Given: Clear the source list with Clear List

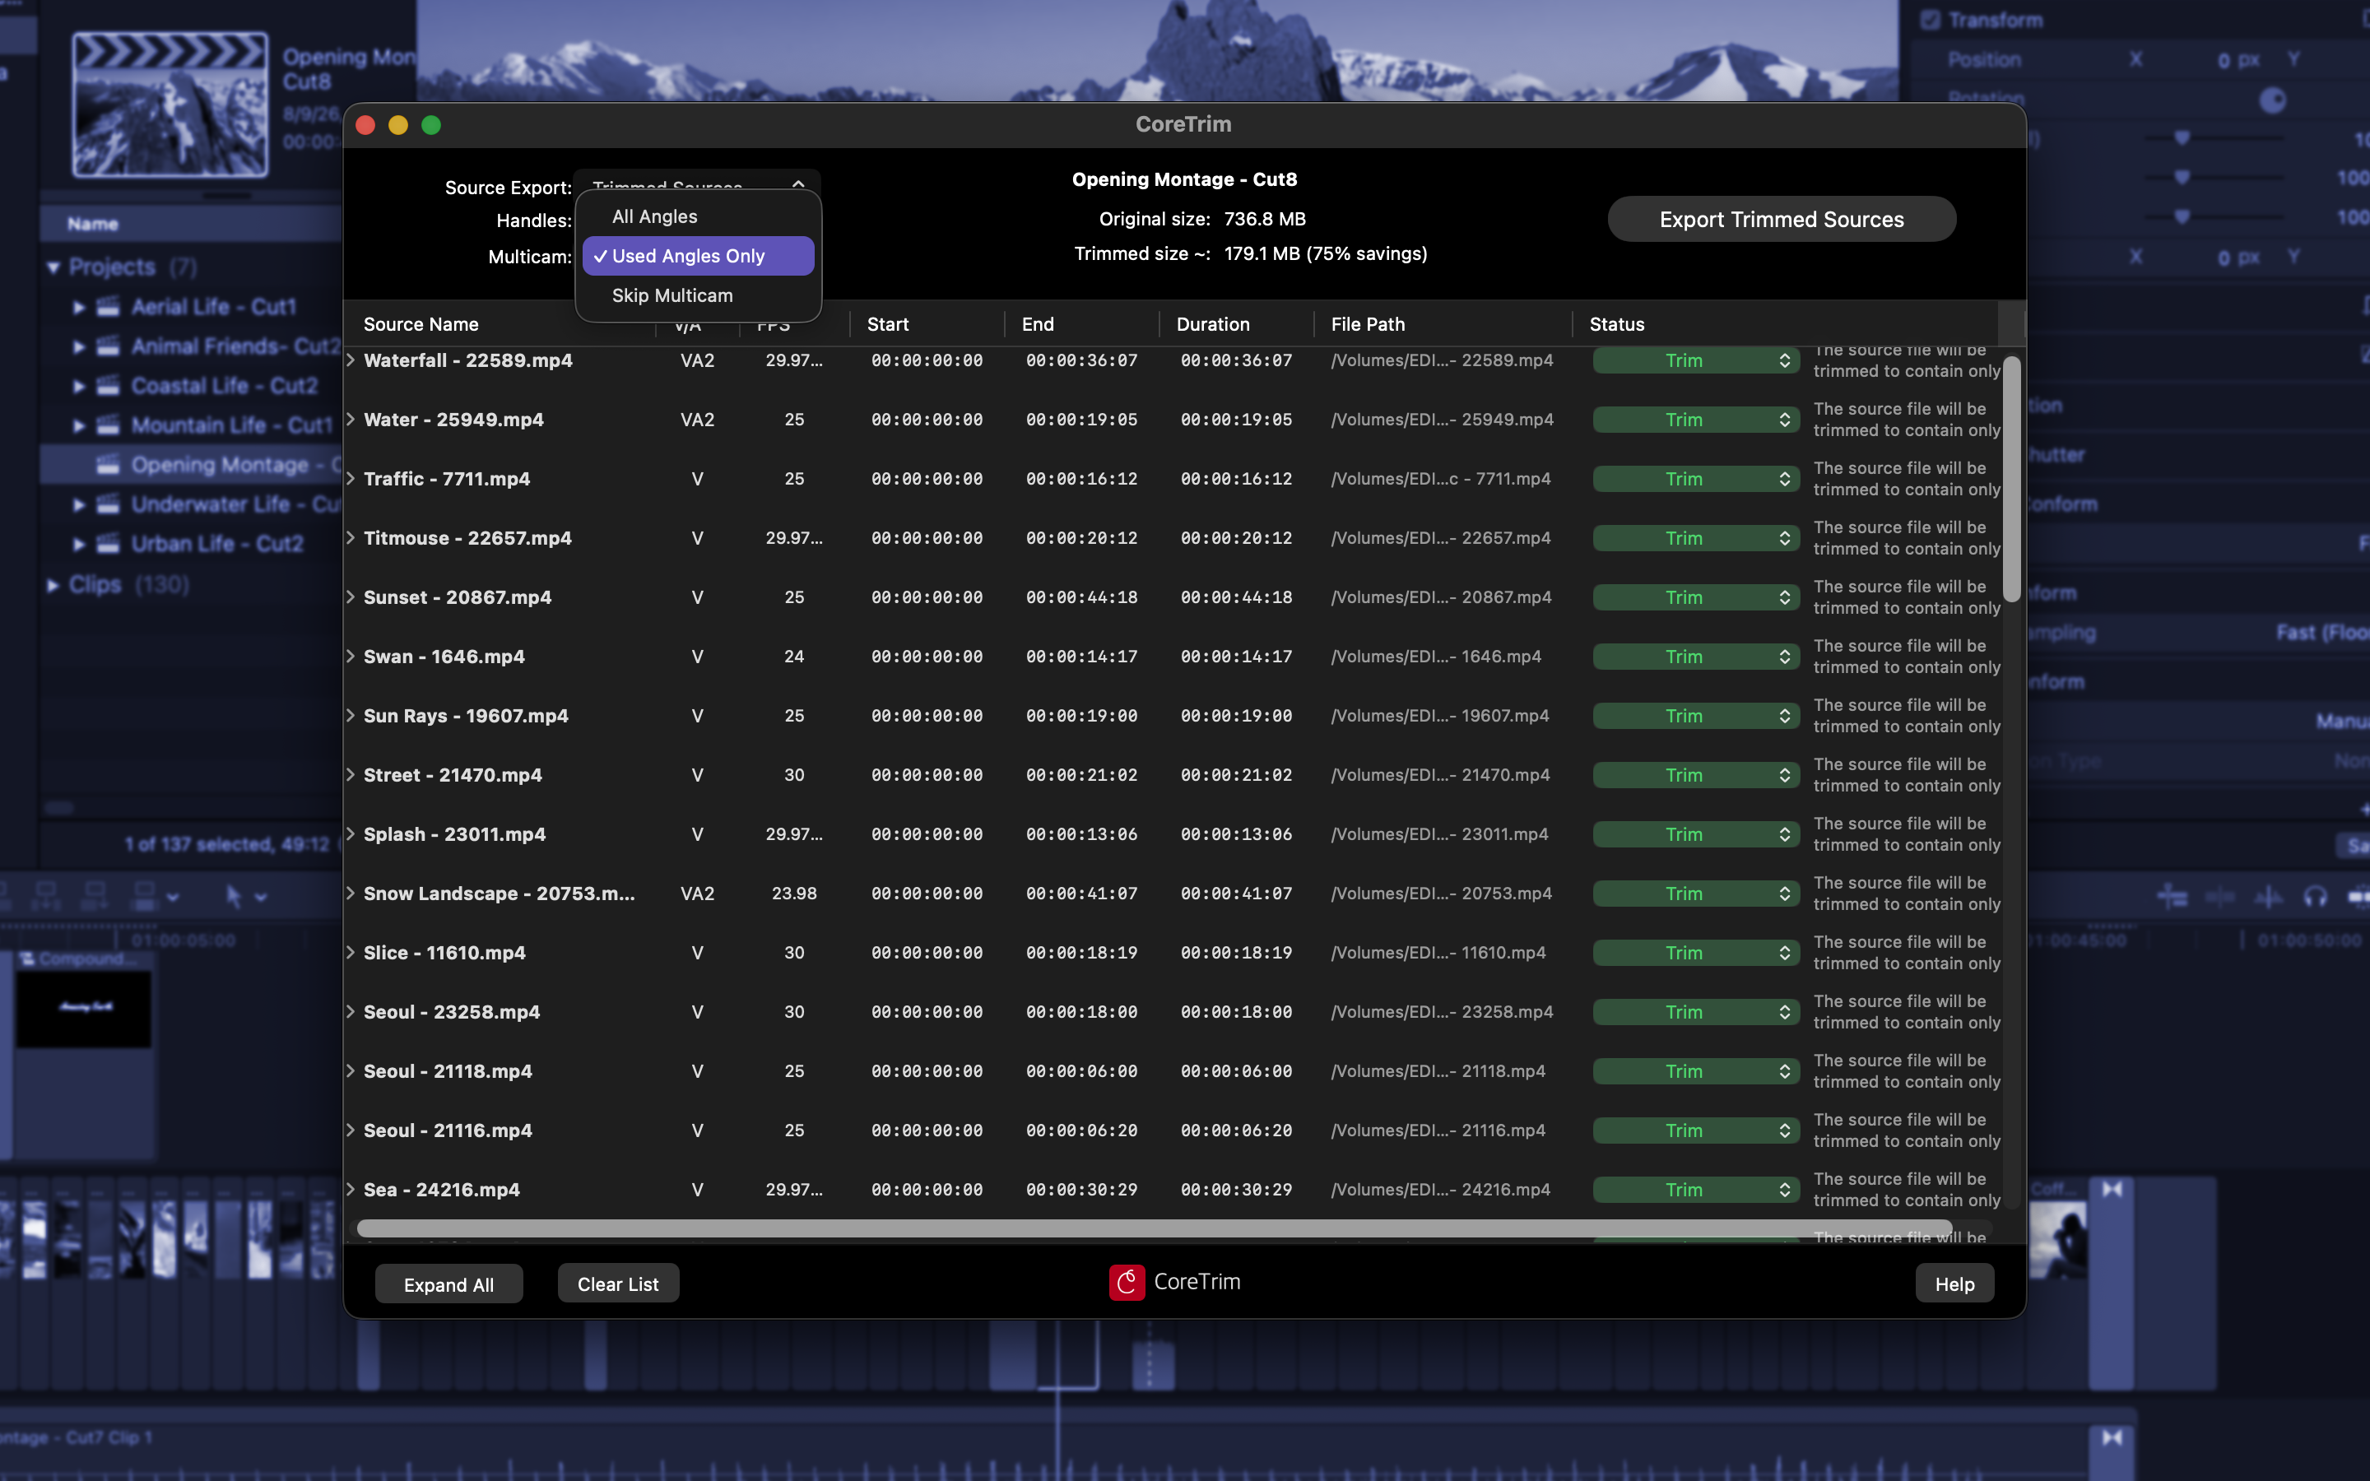Looking at the screenshot, I should click(x=618, y=1284).
